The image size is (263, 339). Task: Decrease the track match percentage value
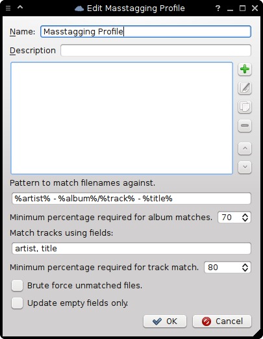[x=245, y=270]
